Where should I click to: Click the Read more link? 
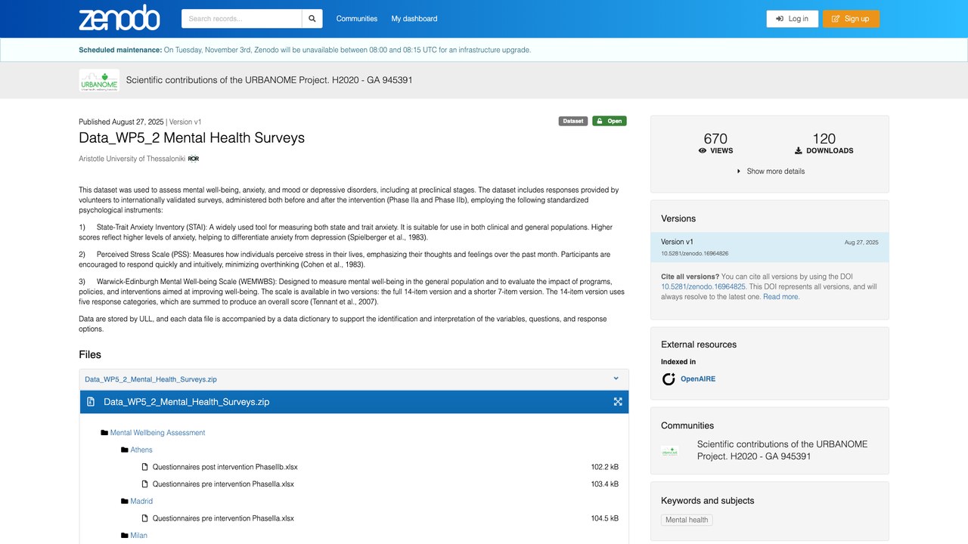pos(781,297)
